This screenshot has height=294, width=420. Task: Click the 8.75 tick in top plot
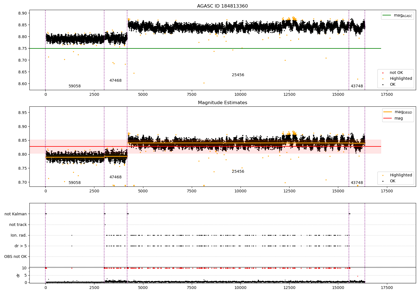22,48
